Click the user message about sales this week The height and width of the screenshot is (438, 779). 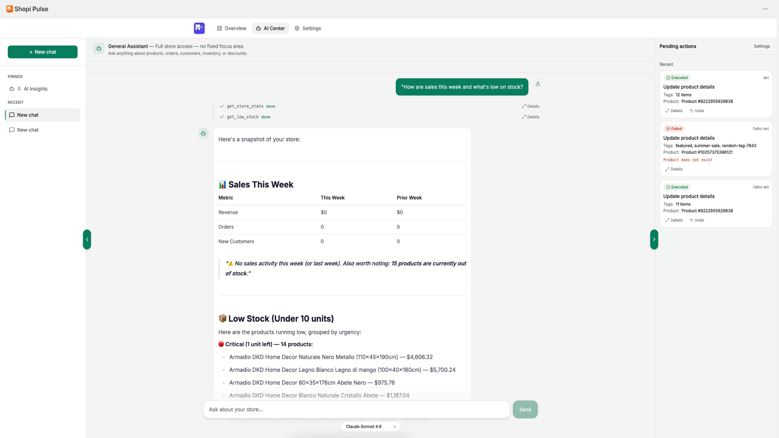[x=462, y=87]
